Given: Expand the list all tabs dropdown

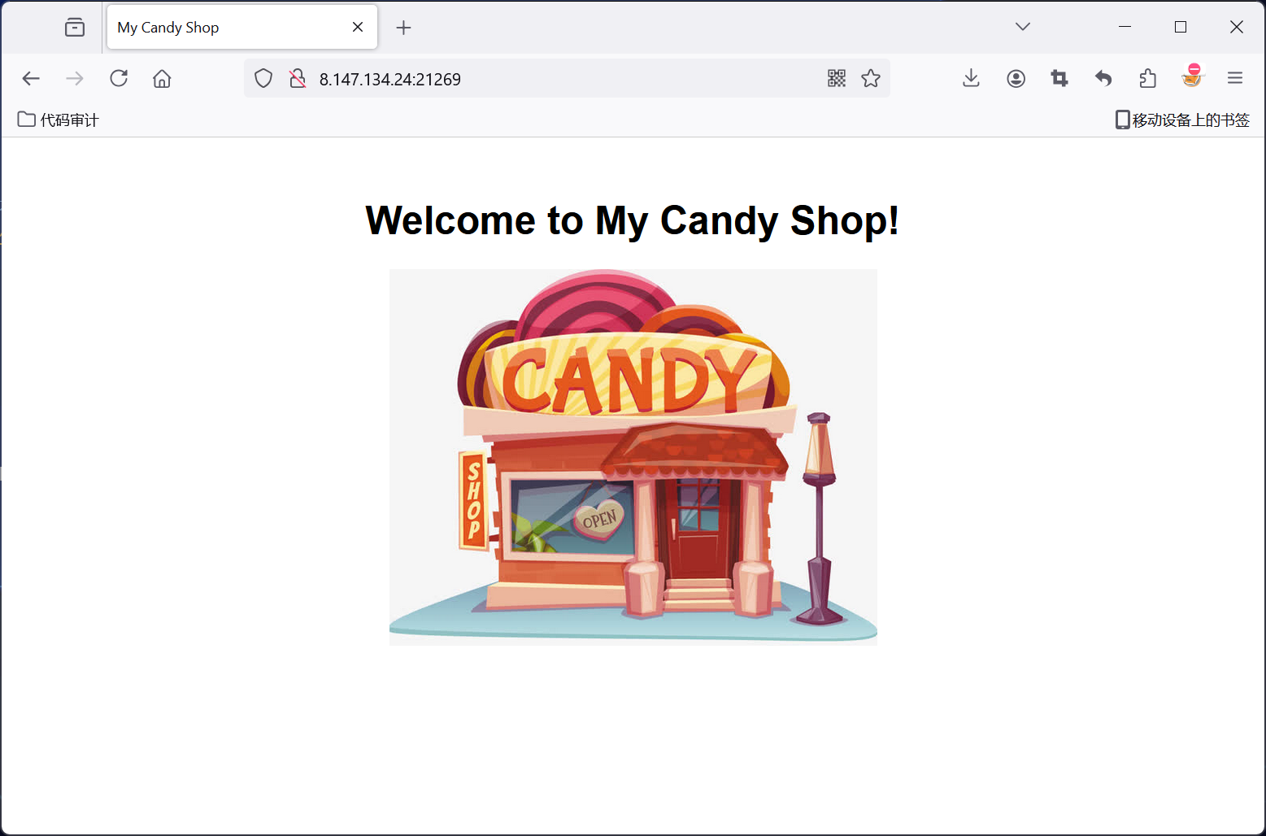Looking at the screenshot, I should click(1023, 27).
